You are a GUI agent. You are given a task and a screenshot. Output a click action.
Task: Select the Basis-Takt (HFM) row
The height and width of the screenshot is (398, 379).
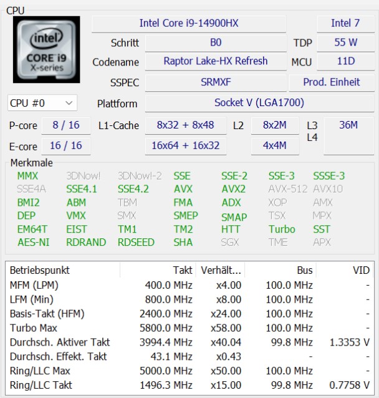click(x=189, y=314)
